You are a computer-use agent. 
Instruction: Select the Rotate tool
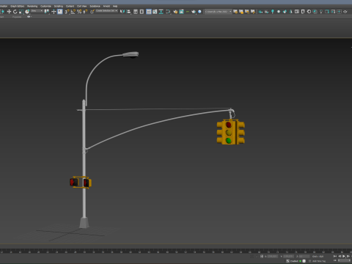15,12
